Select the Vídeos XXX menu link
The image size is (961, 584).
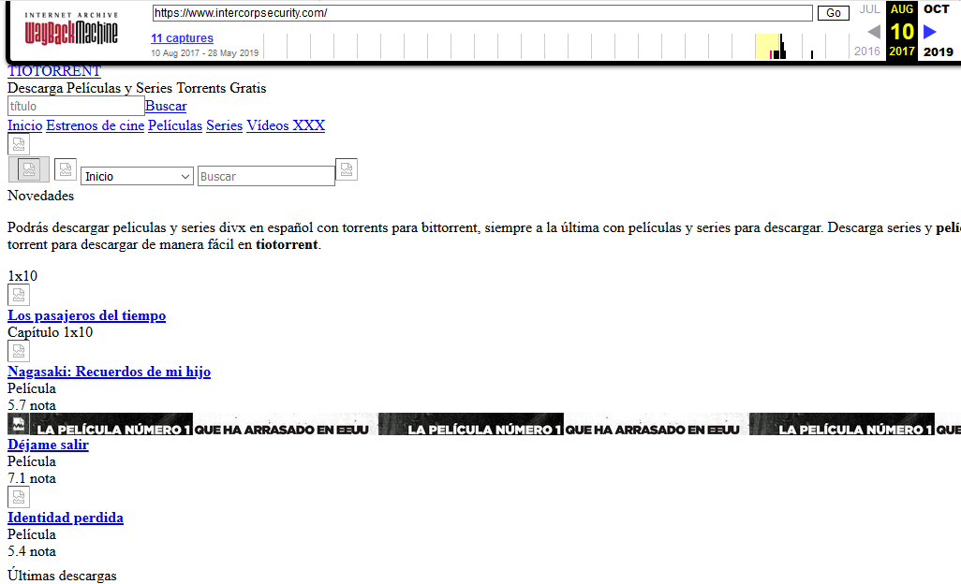click(286, 125)
